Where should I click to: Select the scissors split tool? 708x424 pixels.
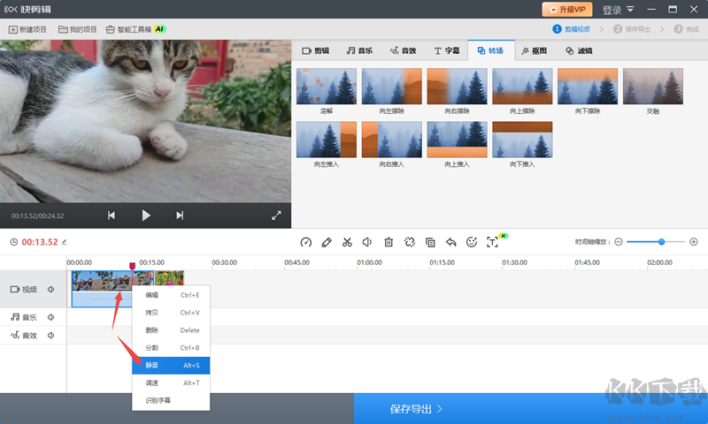(x=347, y=242)
